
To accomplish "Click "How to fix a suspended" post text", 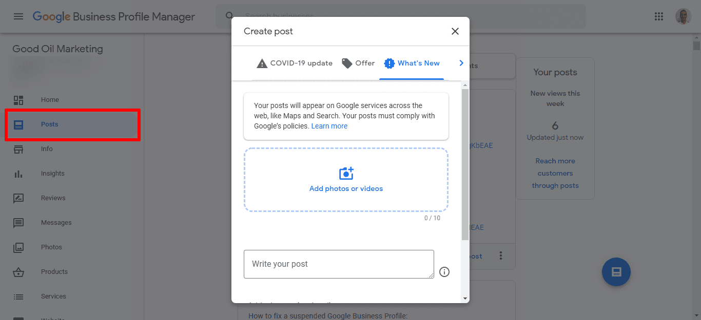I will tap(328, 316).
